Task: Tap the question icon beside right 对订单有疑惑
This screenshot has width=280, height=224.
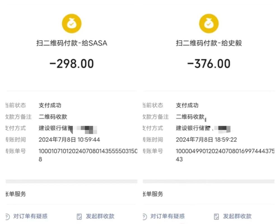Action: [144, 216]
